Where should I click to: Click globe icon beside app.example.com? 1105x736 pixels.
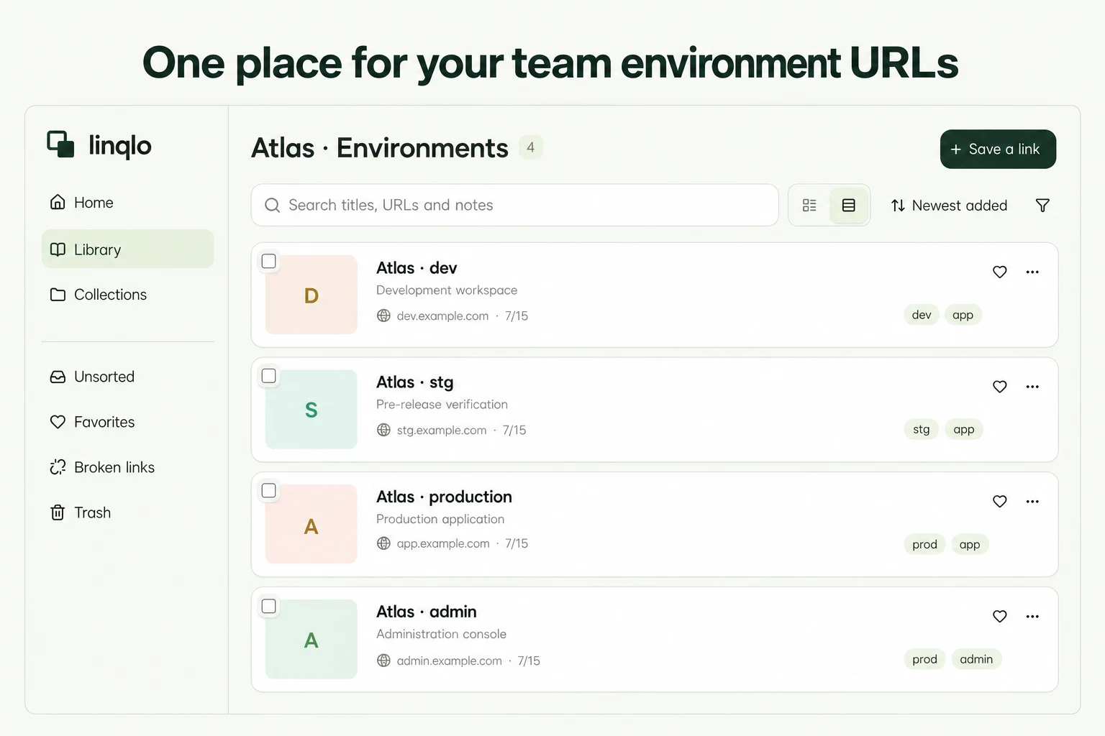[x=384, y=543]
